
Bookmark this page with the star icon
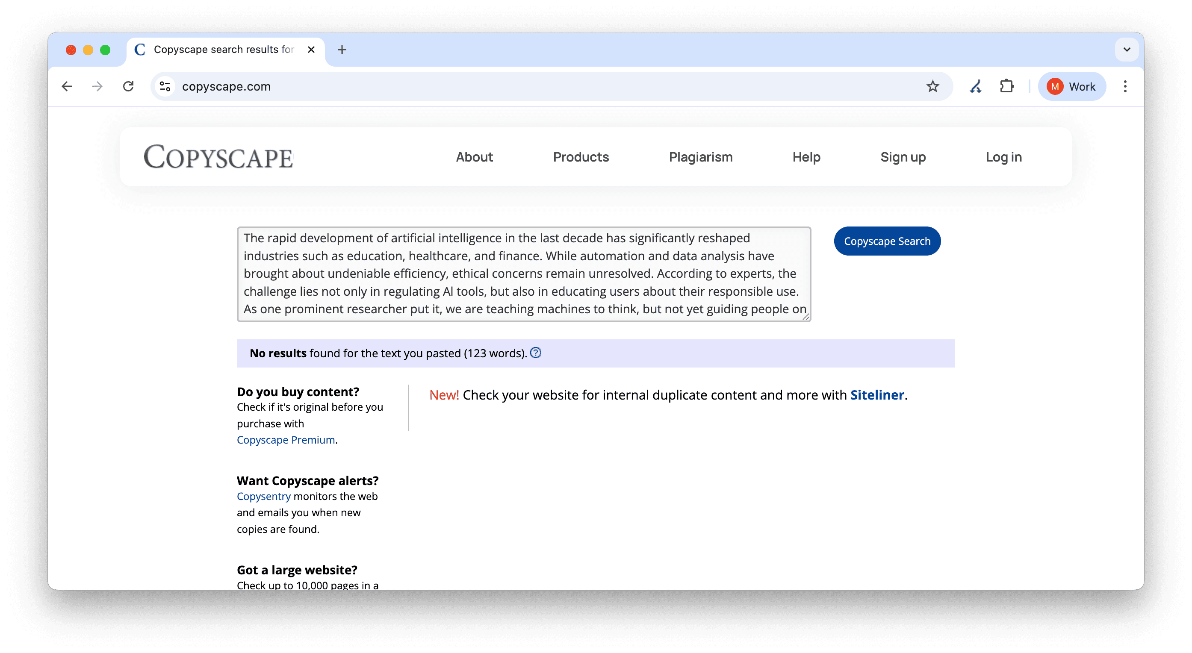932,86
